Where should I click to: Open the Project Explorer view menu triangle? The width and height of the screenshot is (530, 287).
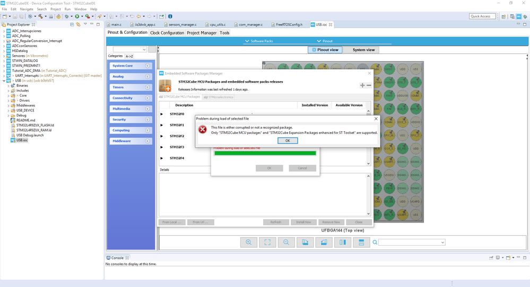click(85, 24)
